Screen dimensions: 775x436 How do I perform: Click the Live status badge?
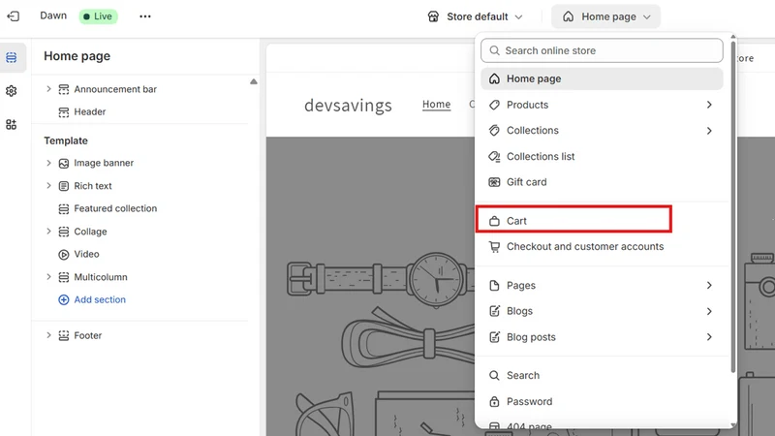99,16
